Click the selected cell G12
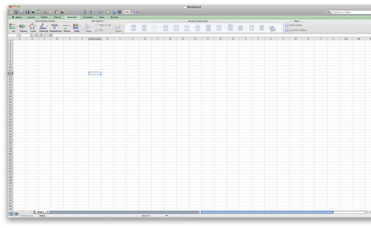The height and width of the screenshot is (228, 371). (x=95, y=73)
